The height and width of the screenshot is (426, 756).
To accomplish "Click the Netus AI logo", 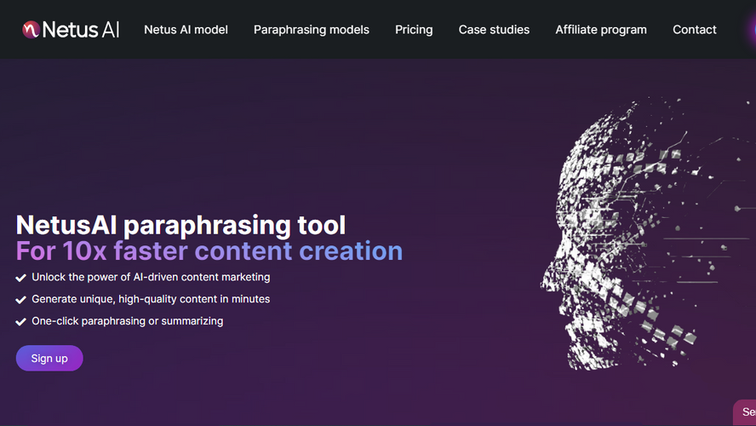I will point(71,30).
